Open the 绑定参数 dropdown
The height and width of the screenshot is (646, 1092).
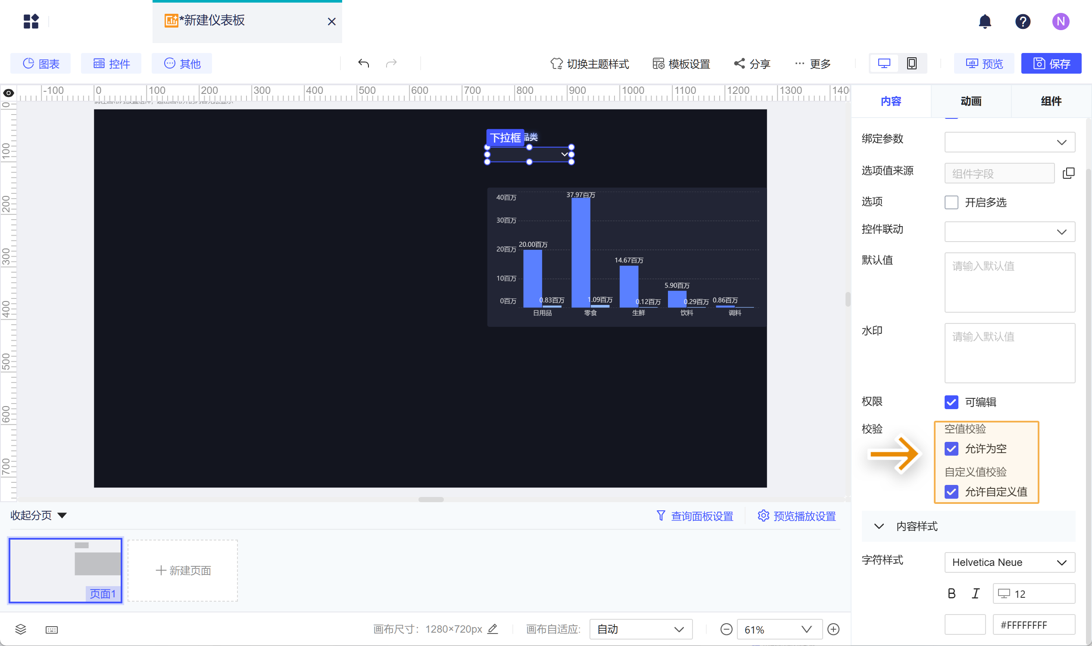[x=1009, y=143]
